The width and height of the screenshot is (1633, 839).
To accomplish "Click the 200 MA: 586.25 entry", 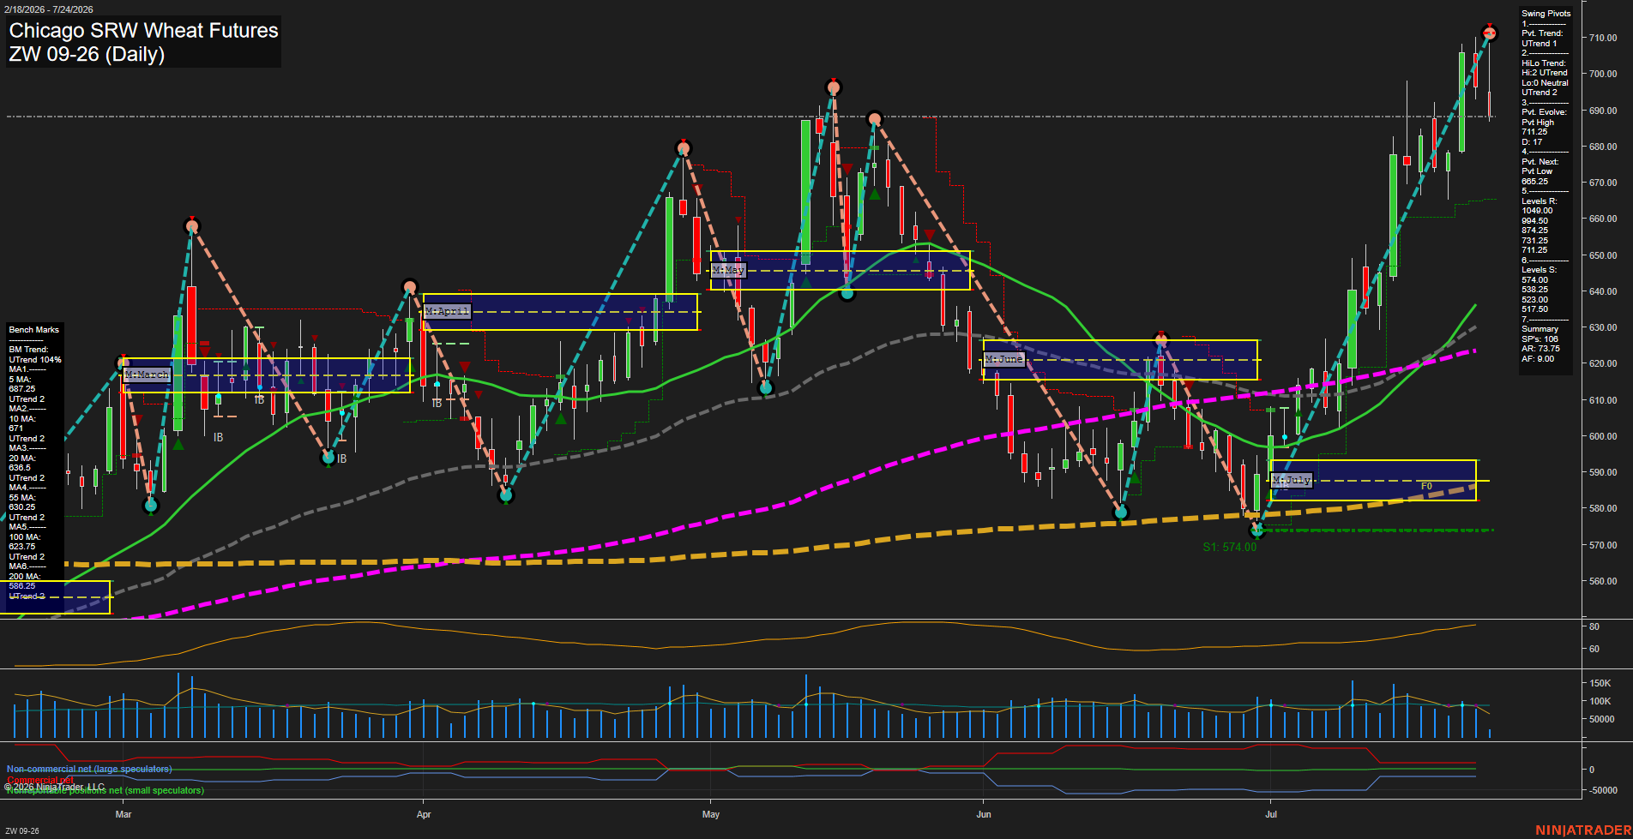I will coord(23,581).
